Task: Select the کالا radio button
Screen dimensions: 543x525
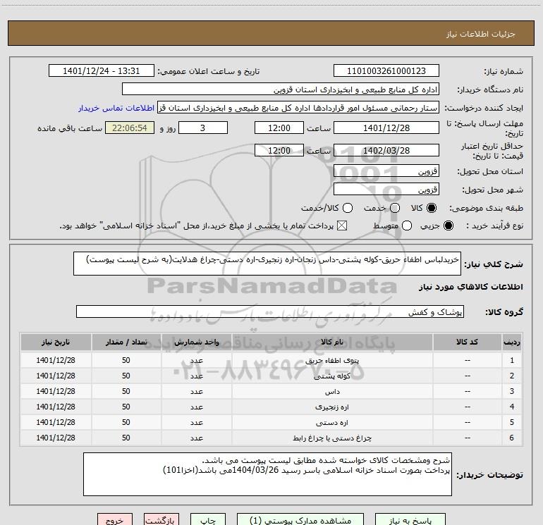Action: [432, 208]
